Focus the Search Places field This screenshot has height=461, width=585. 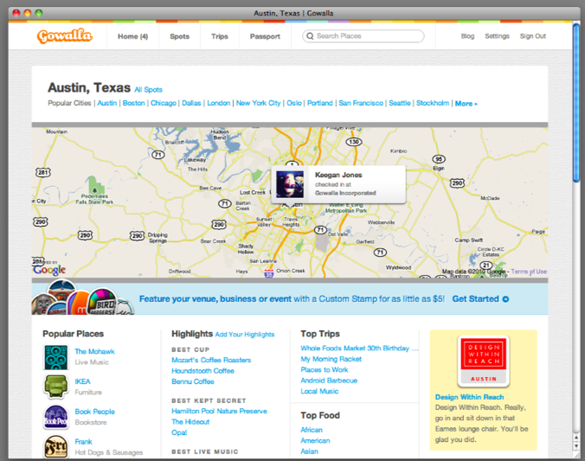point(363,36)
